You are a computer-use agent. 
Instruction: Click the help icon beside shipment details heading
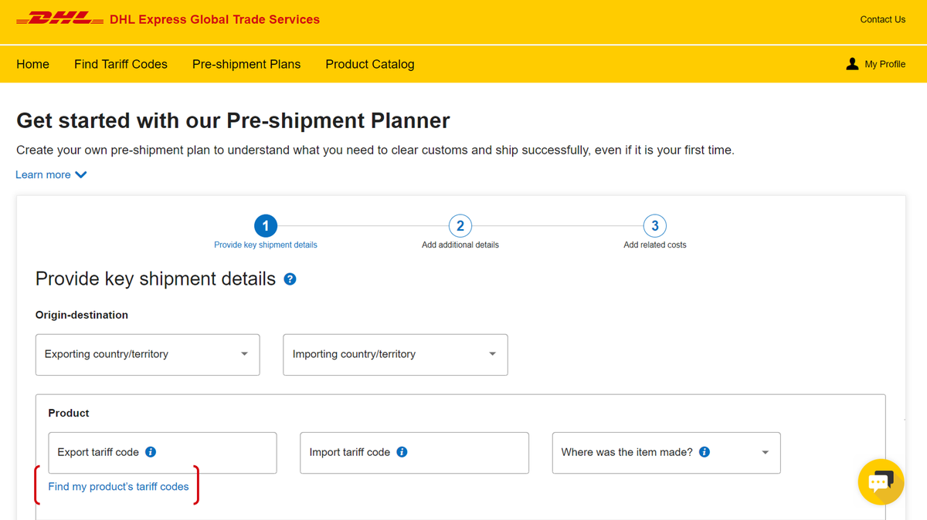(x=290, y=279)
